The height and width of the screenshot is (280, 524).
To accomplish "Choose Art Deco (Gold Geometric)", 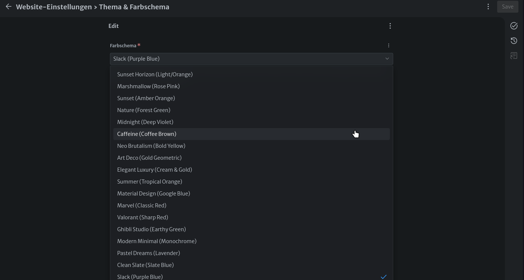I will tap(149, 157).
